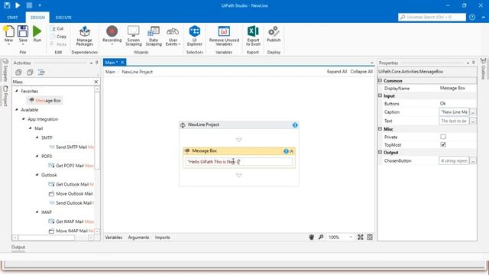The image size is (489, 275).
Task: Select Get POP3 Mail Messages activity
Action: click(x=71, y=166)
